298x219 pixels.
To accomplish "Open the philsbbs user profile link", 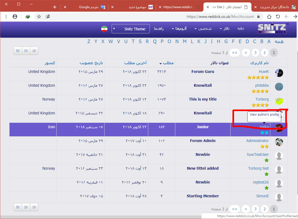I will click(262, 85).
